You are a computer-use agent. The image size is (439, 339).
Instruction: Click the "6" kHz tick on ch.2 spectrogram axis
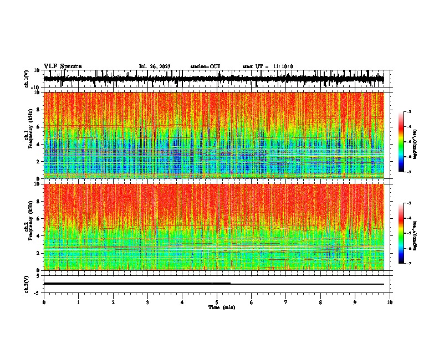tap(38, 219)
